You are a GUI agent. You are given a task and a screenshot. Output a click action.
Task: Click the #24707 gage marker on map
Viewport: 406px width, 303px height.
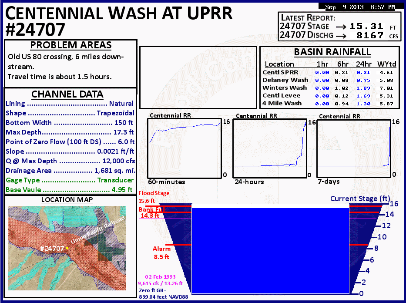[x=67, y=248]
